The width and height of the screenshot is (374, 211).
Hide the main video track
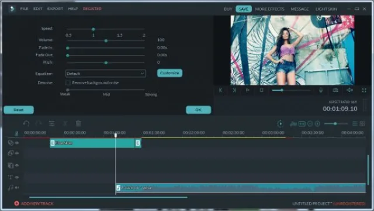pyautogui.click(x=17, y=143)
